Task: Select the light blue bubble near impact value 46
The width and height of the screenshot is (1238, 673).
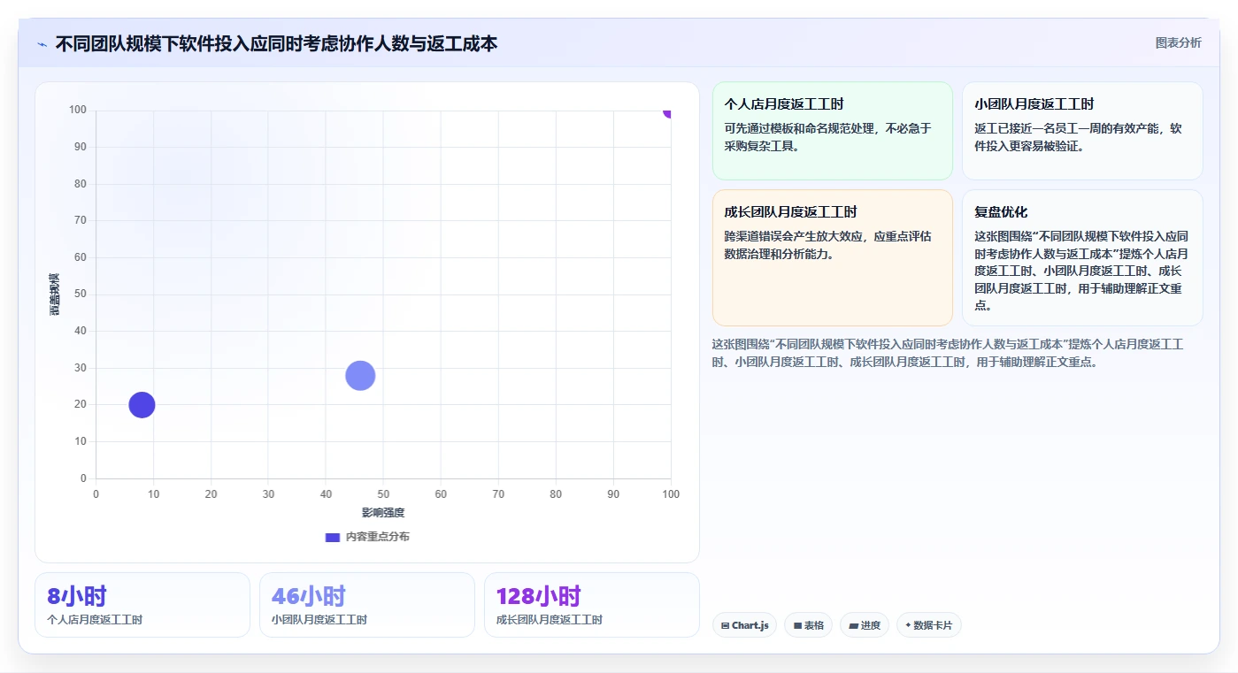Action: 360,376
